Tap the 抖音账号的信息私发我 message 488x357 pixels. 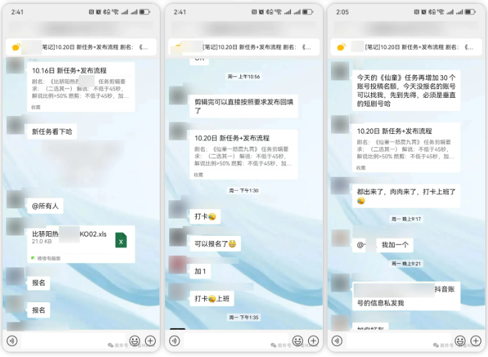pos(406,296)
